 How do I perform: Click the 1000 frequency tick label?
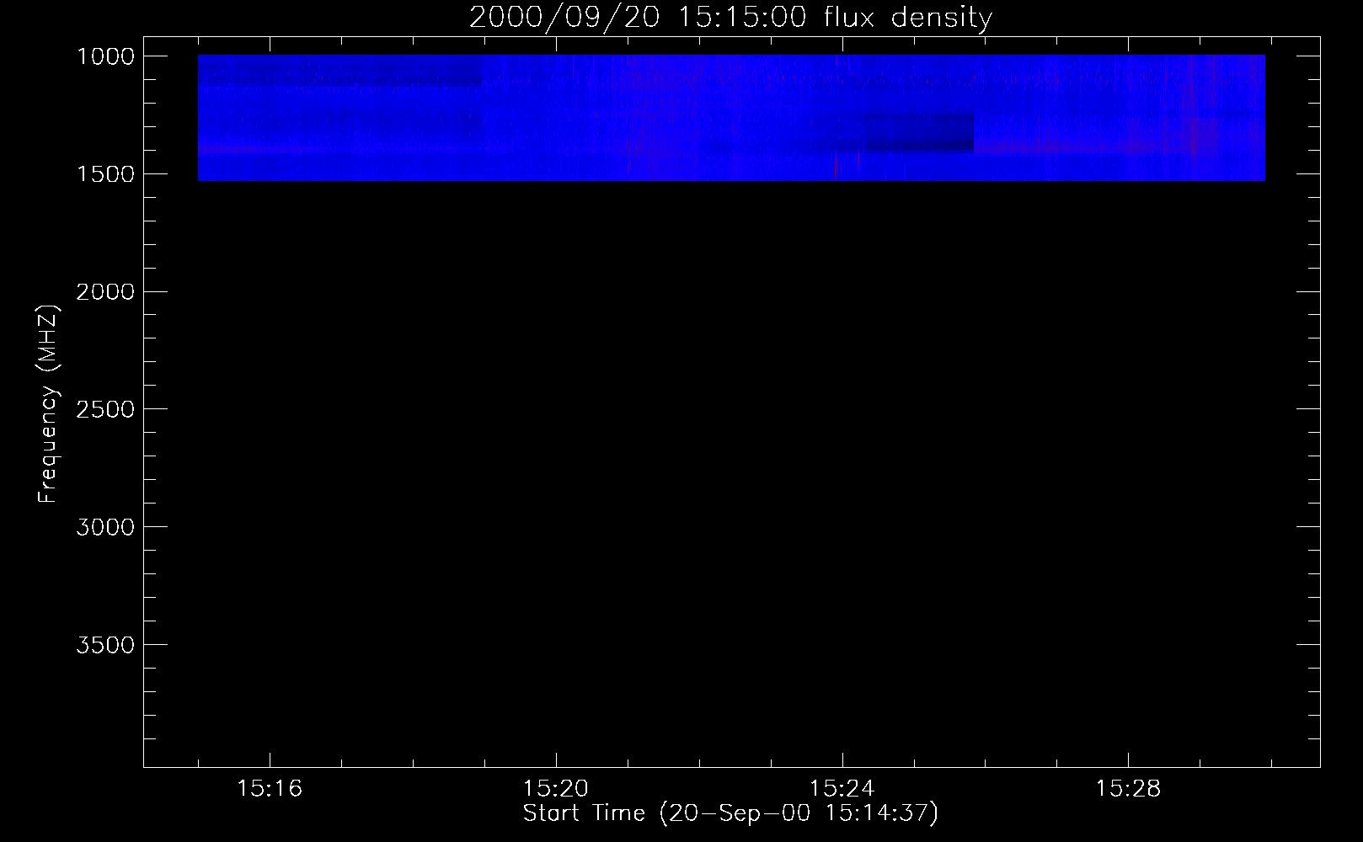pos(105,56)
